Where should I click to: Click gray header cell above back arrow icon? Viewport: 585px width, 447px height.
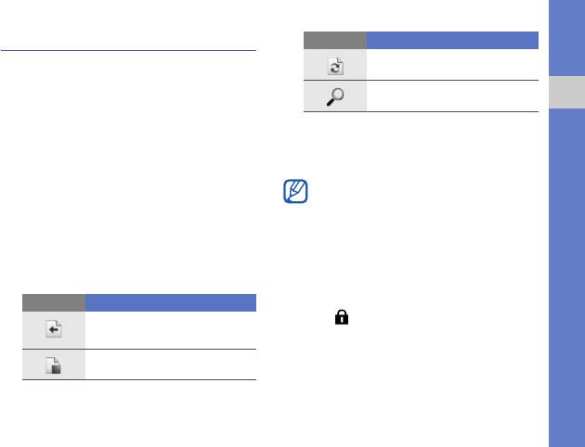54,302
